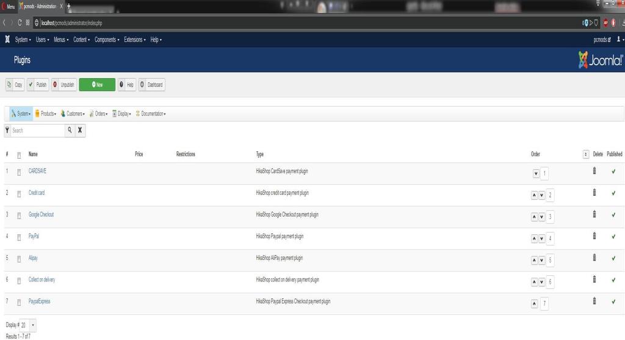
Task: Open the HikaShop System dropdown
Action: pyautogui.click(x=21, y=114)
